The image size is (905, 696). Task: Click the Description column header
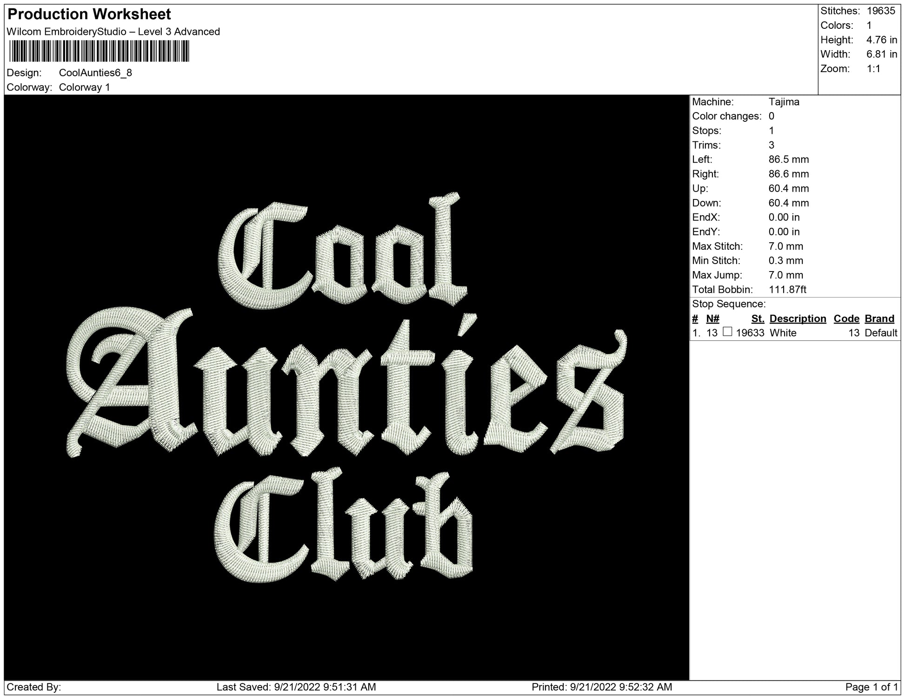[798, 318]
